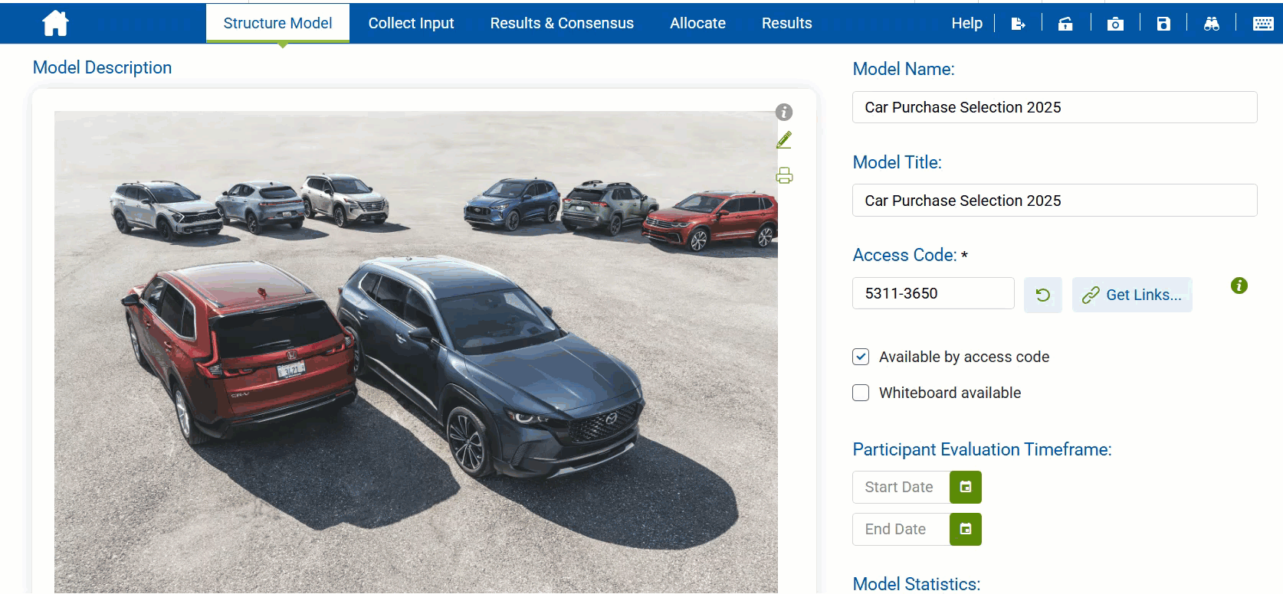Show info for the description panel

(x=784, y=113)
